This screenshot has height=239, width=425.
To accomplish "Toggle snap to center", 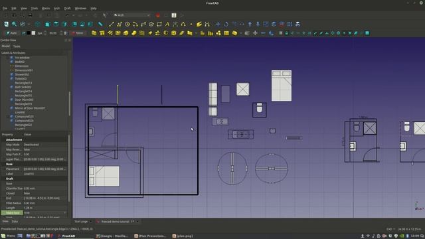I will coord(338,33).
